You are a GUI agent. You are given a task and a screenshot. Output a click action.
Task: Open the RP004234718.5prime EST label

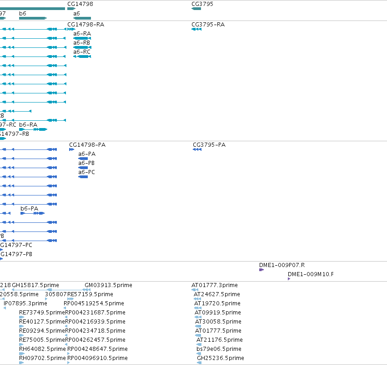[x=95, y=331]
